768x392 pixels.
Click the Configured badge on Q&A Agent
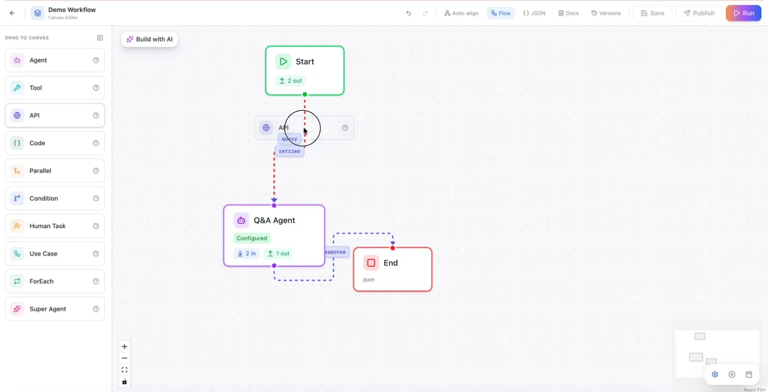(x=252, y=238)
